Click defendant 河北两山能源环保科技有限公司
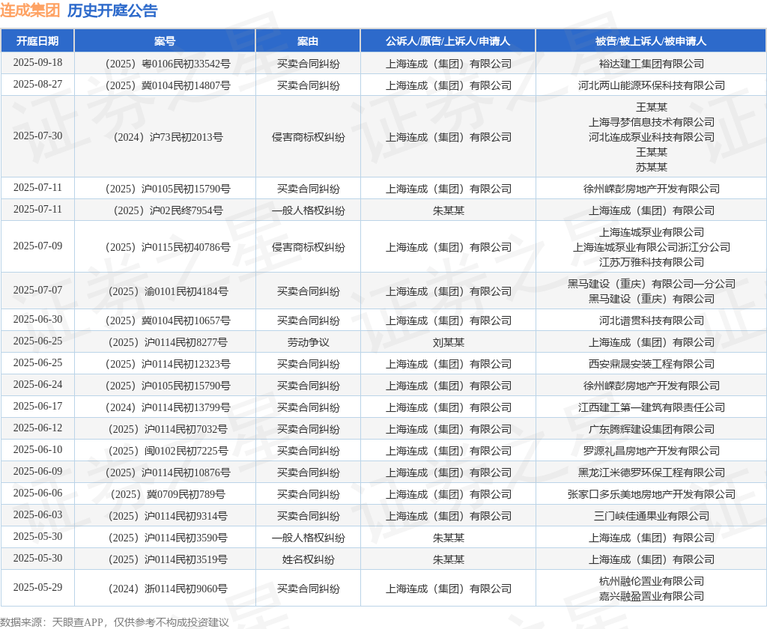 pos(652,85)
